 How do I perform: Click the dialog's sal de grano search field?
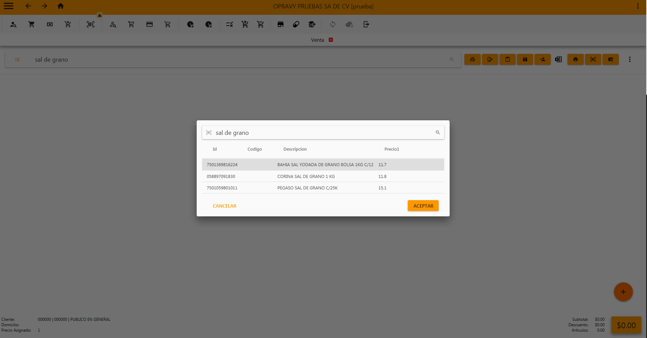pos(323,132)
